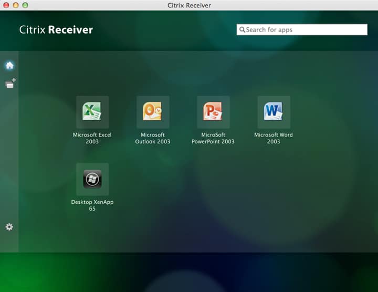Image resolution: width=378 pixels, height=292 pixels.
Task: Click the "MicroSoft PowerPoint 2003" label
Action: (213, 138)
